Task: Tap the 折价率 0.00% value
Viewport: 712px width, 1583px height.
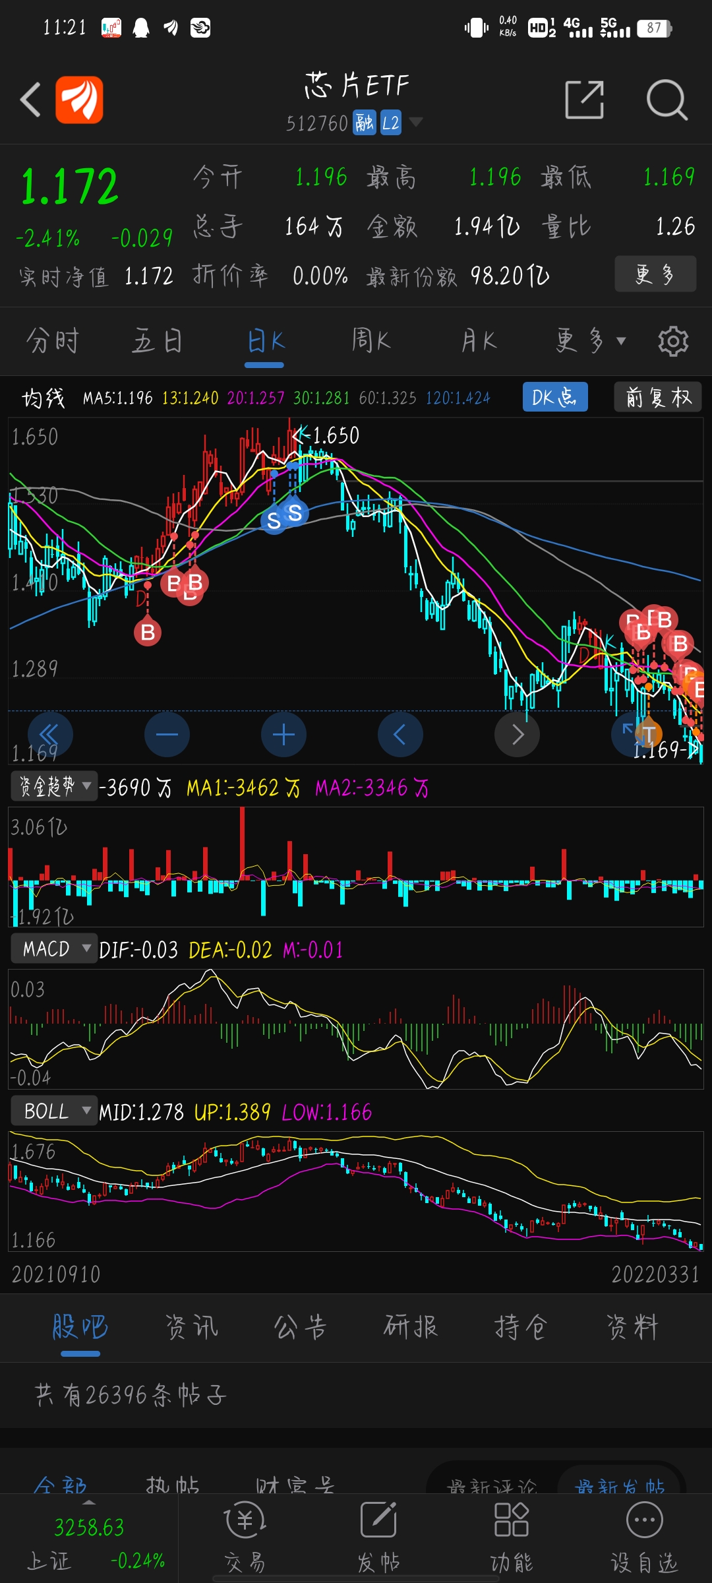Action: tap(320, 276)
